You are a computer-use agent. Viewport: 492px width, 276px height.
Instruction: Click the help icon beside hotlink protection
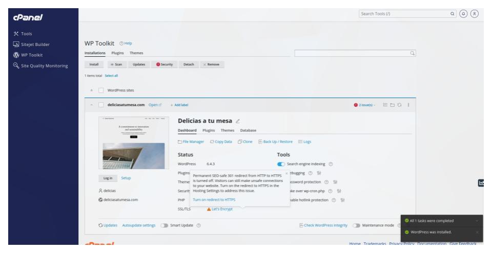(334, 200)
